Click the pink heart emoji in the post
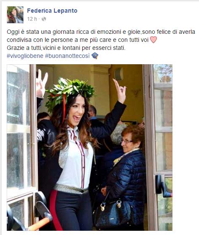The image size is (199, 235). point(153,40)
